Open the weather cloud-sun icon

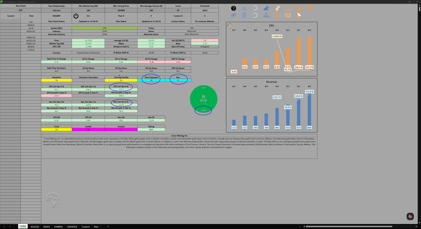(266, 8)
